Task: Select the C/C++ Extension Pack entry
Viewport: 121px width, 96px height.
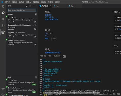Action: (x=22, y=95)
